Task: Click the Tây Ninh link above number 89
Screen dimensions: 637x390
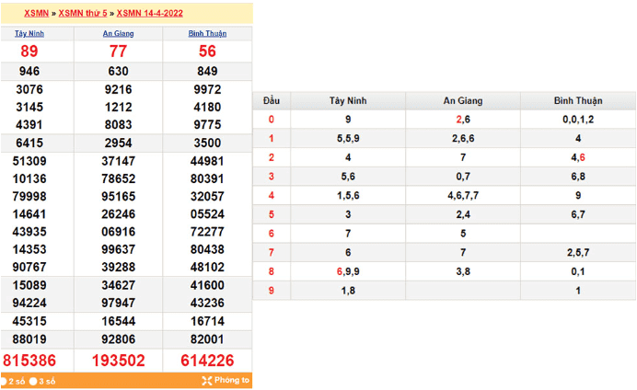Action: 29,33
